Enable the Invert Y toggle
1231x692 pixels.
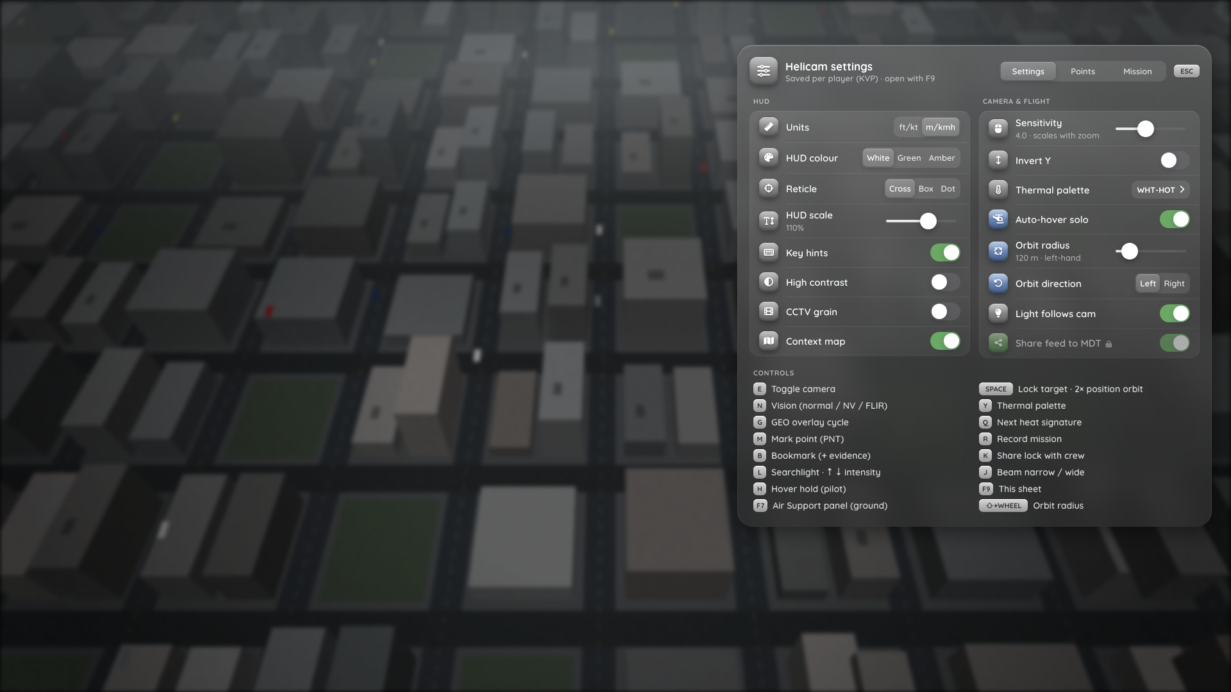click(1175, 160)
